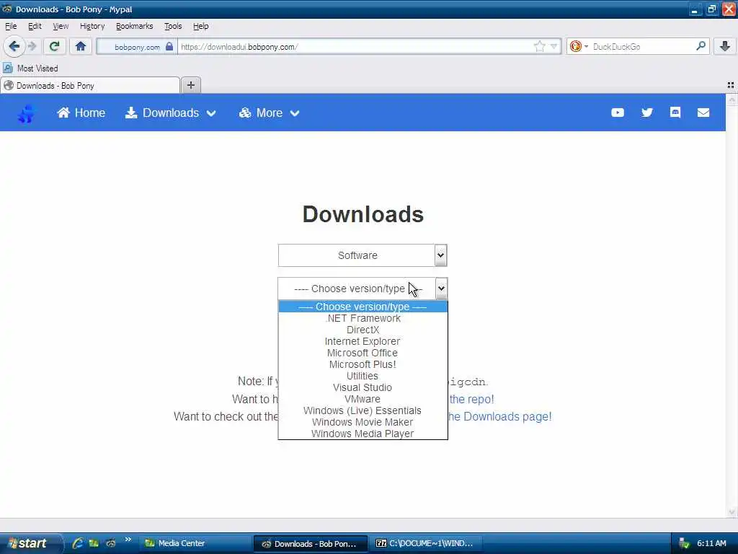Expand the Downloads navbar dropdown

(x=170, y=113)
